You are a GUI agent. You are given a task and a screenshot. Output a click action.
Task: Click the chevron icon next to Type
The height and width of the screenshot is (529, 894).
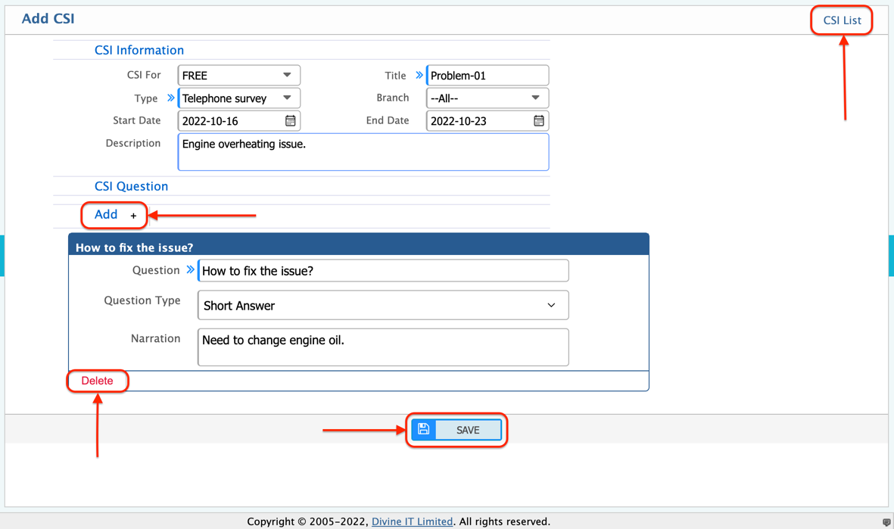[x=170, y=98]
